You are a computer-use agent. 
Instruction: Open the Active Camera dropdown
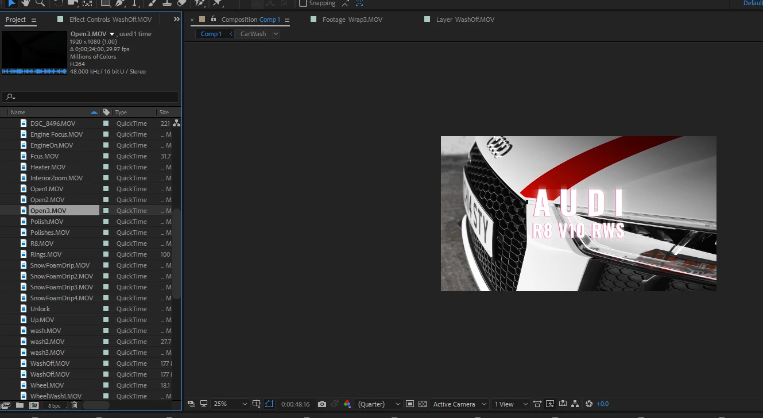(x=459, y=404)
